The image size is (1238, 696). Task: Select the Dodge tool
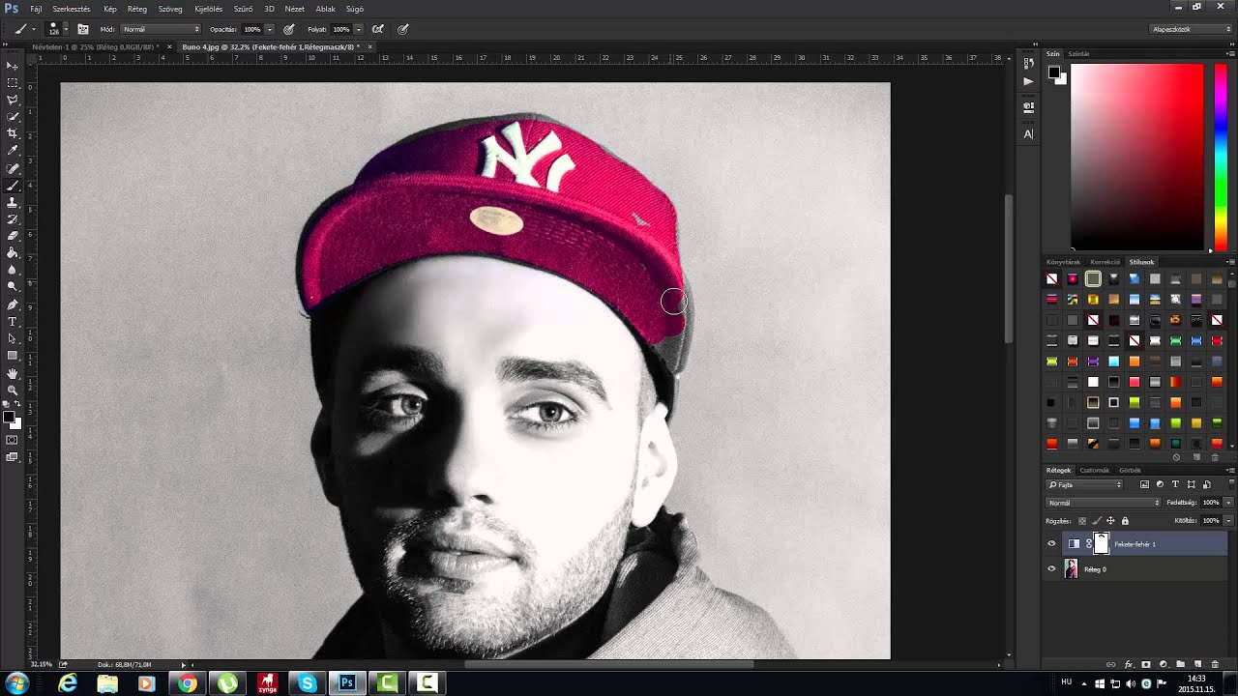coord(13,287)
